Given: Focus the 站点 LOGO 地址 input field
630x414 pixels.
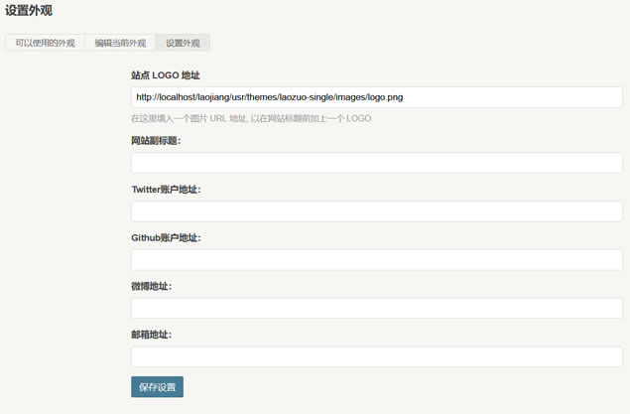Looking at the screenshot, I should coord(376,97).
